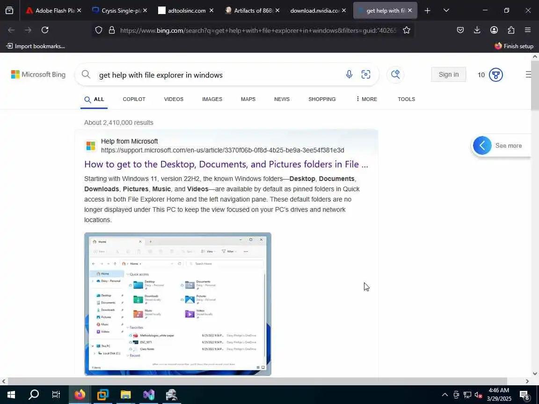Open Microsoft Rewards medal icon
Viewport: 539px width, 404px height.
point(495,75)
